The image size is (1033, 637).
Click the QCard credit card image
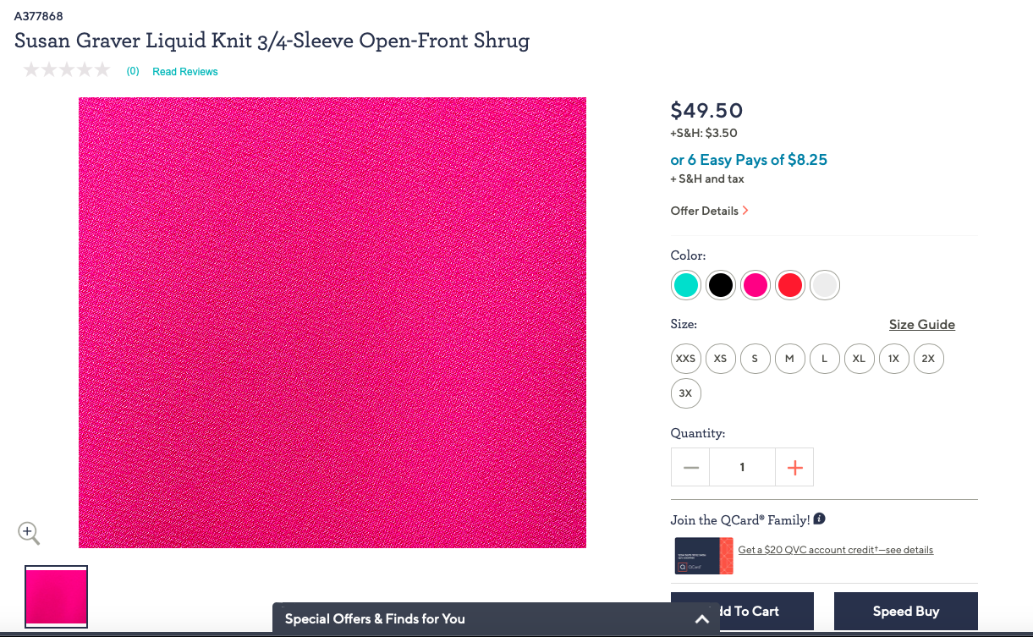[704, 556]
